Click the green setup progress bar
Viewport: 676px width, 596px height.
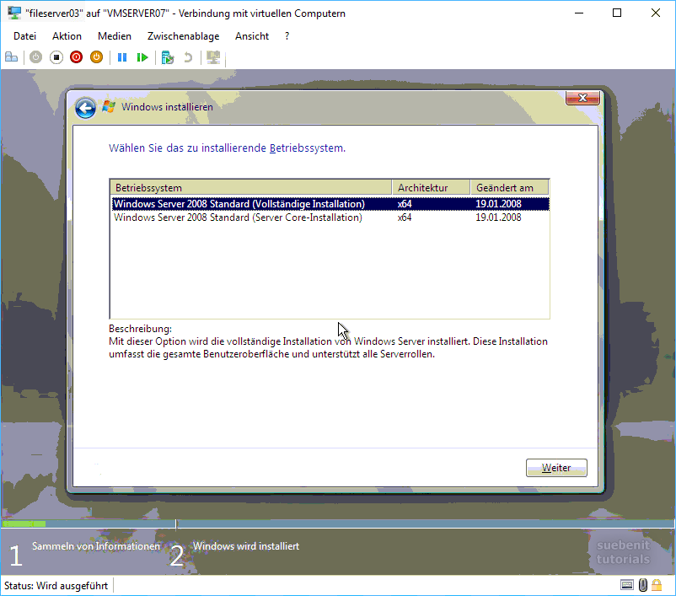tap(24, 524)
